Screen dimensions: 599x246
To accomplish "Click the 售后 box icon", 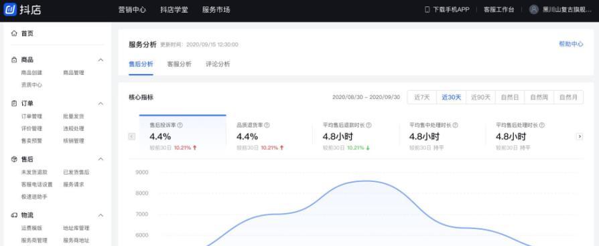I will click(14, 159).
